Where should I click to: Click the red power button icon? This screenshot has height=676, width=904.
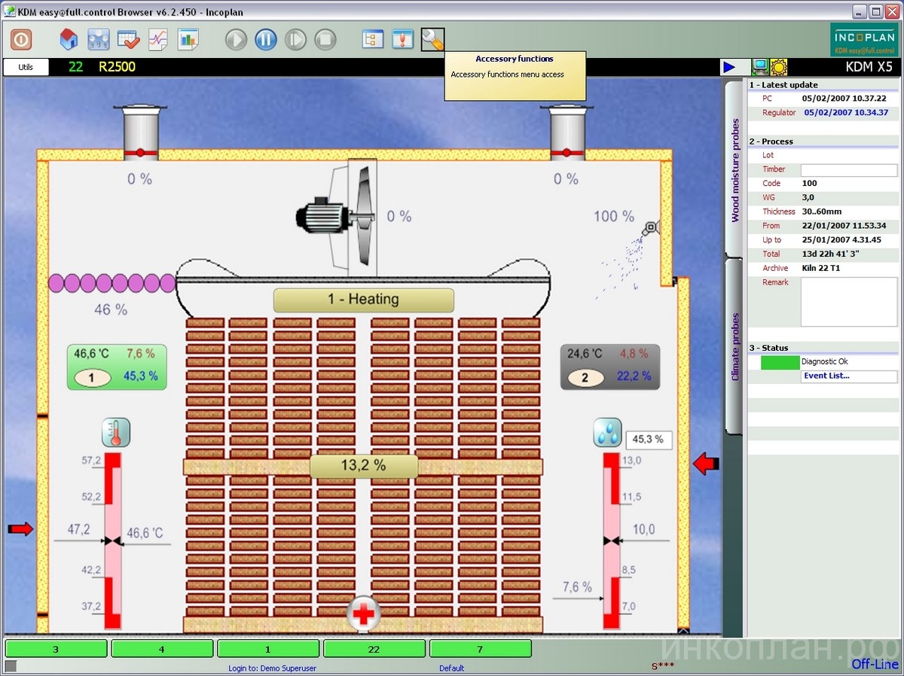tap(20, 39)
